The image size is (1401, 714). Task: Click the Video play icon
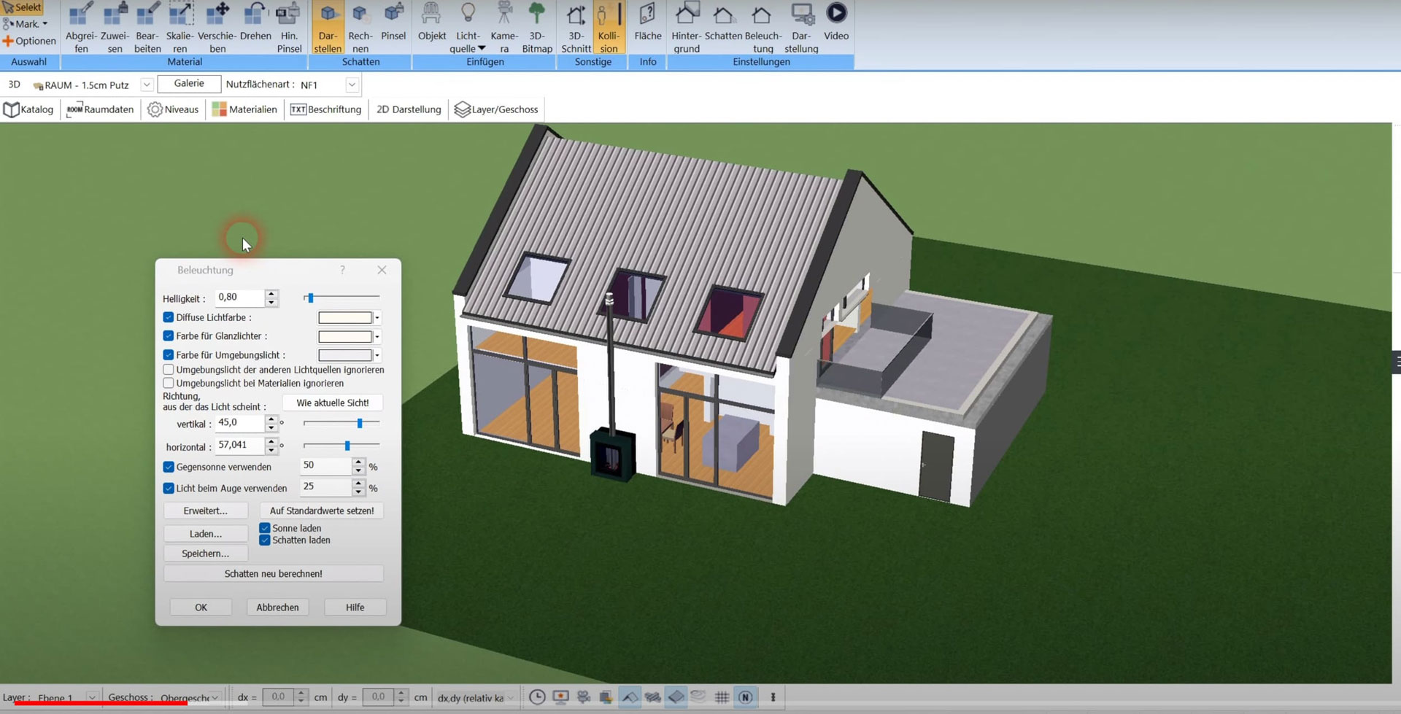[836, 15]
